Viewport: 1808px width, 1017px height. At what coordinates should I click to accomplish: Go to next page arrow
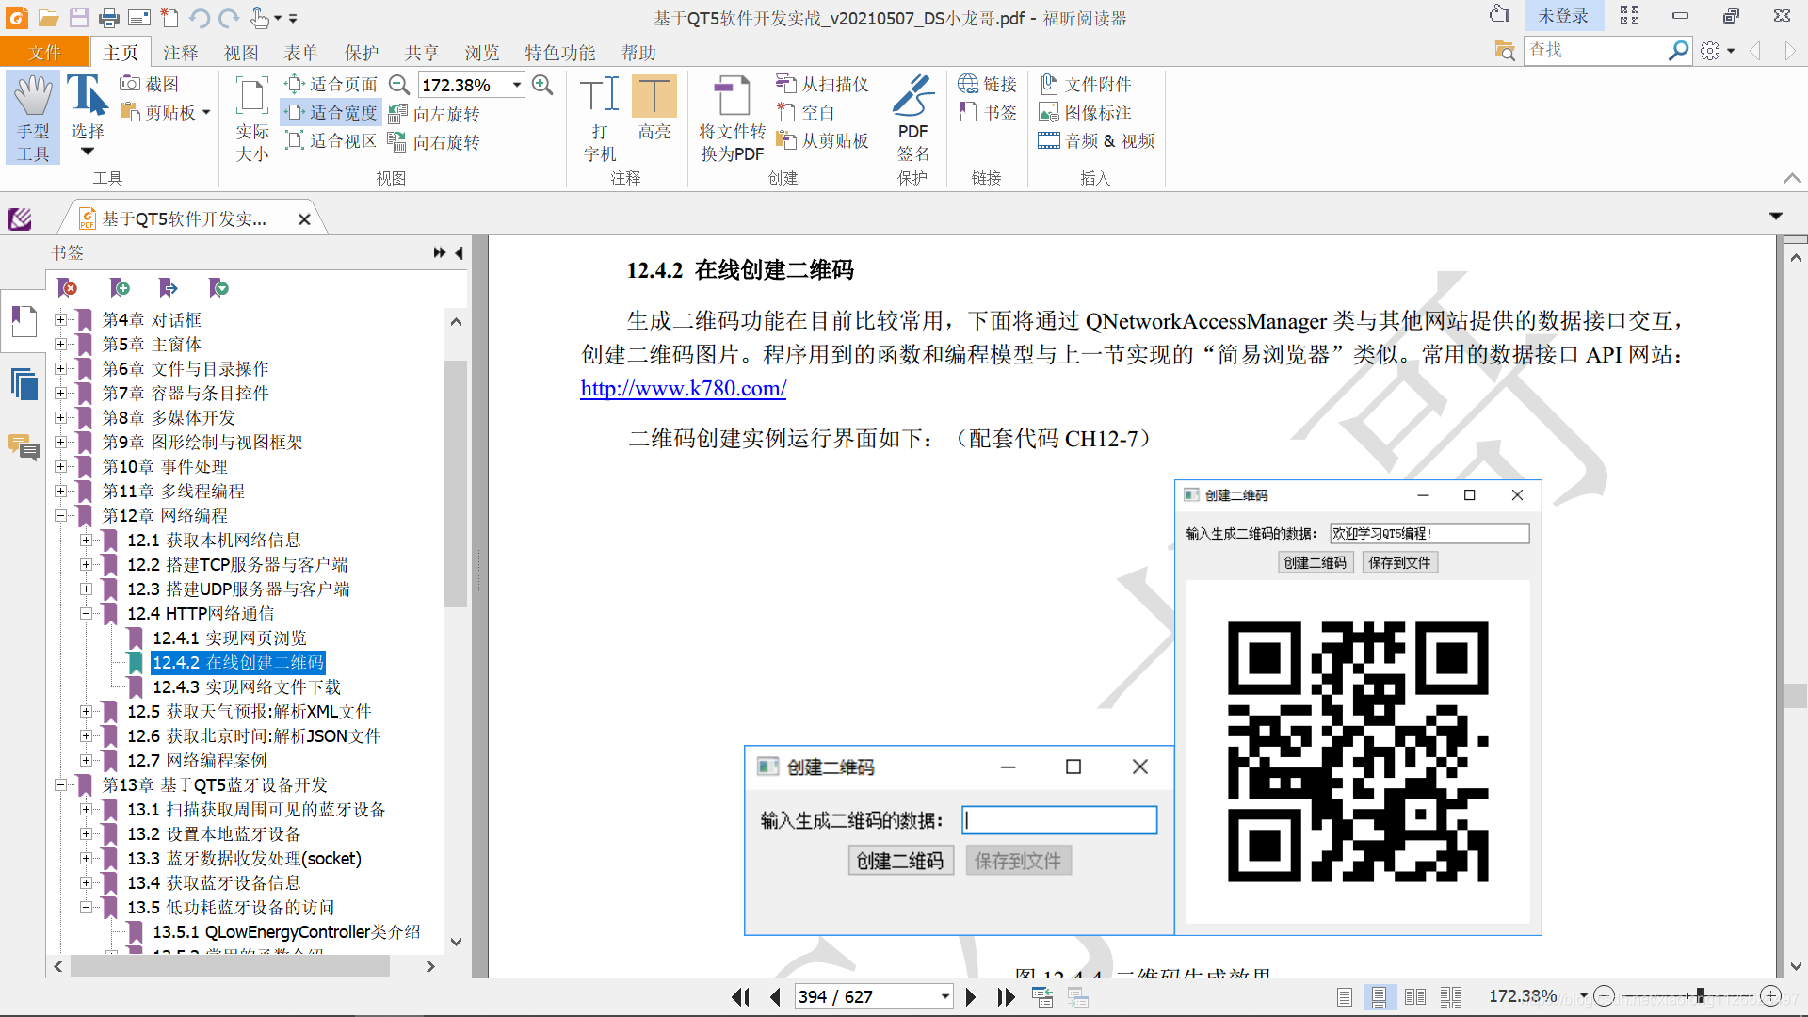(971, 996)
